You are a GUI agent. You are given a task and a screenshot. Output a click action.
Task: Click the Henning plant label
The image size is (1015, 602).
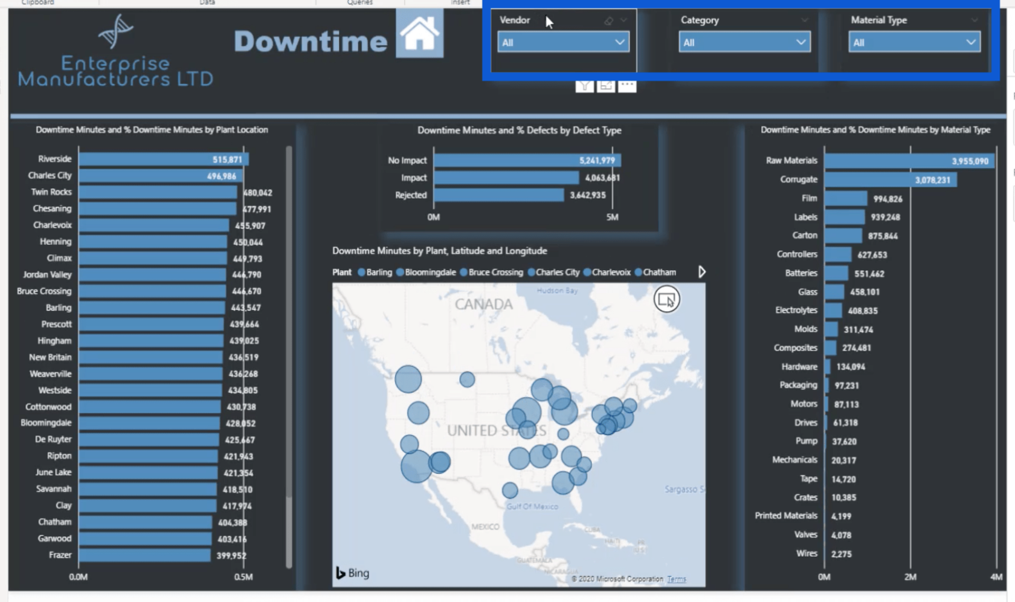coord(56,242)
